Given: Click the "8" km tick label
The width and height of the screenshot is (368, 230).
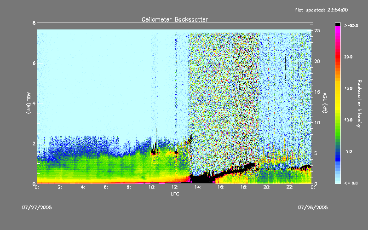Looking at the screenshot, I should tap(34, 23).
